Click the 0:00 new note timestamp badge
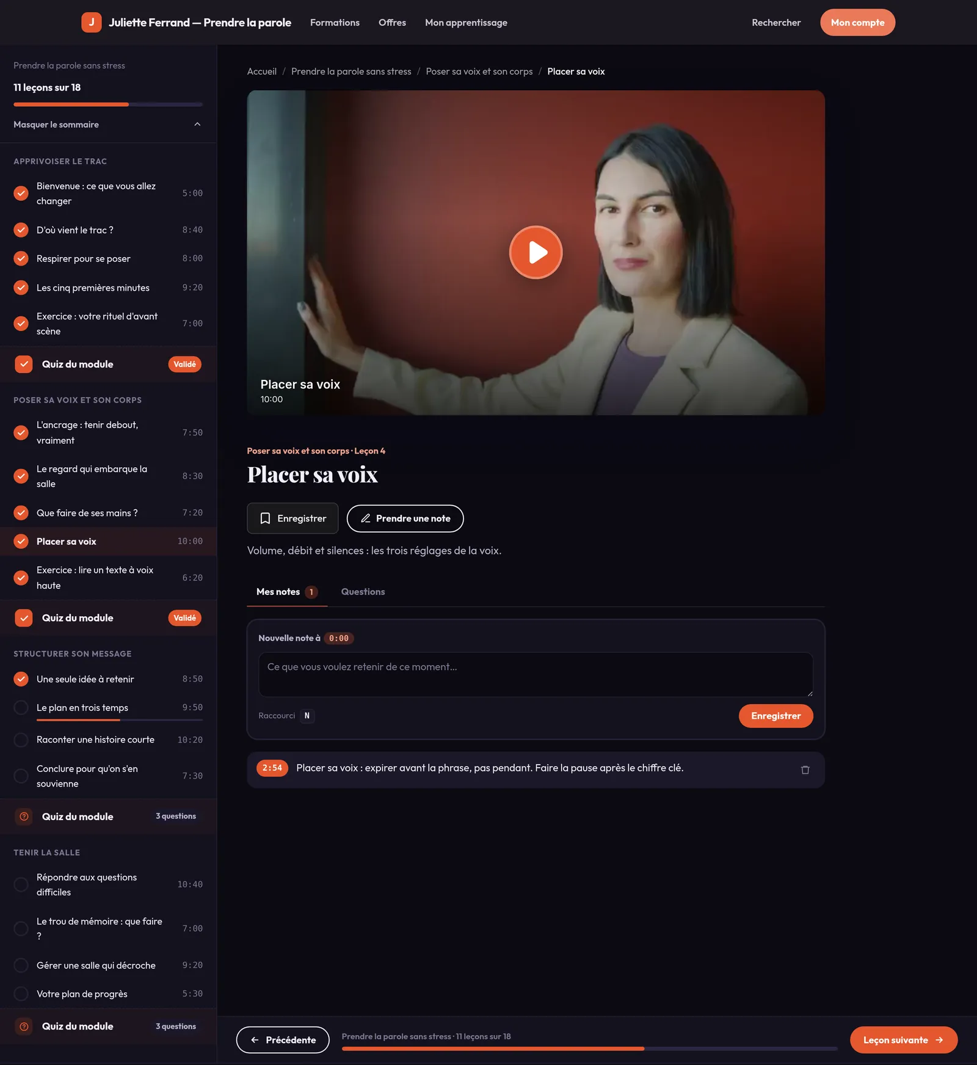977x1065 pixels. tap(339, 638)
